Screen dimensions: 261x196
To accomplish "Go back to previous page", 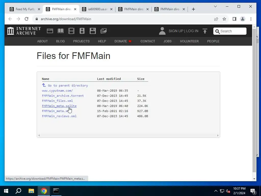I will coord(10,19).
